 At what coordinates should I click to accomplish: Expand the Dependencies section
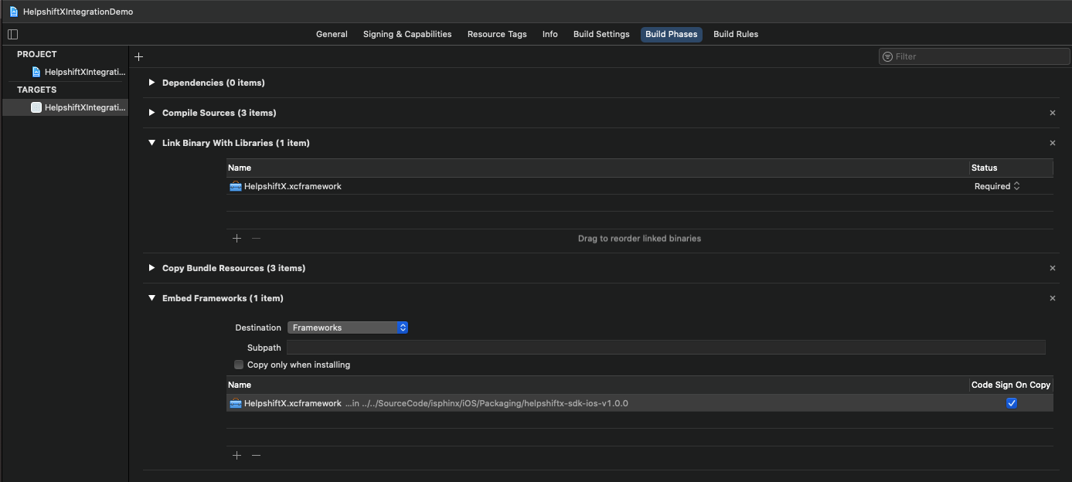[x=152, y=83]
